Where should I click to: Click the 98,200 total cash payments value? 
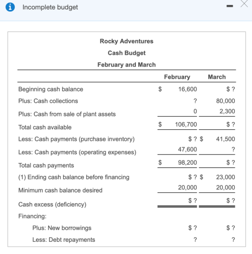click(x=188, y=163)
